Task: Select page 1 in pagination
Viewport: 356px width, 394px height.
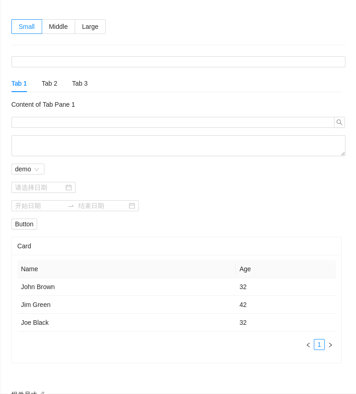Action: [319, 345]
